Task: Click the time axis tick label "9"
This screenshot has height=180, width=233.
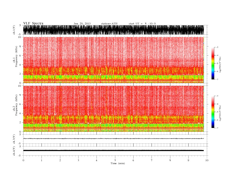Action: click(x=188, y=160)
